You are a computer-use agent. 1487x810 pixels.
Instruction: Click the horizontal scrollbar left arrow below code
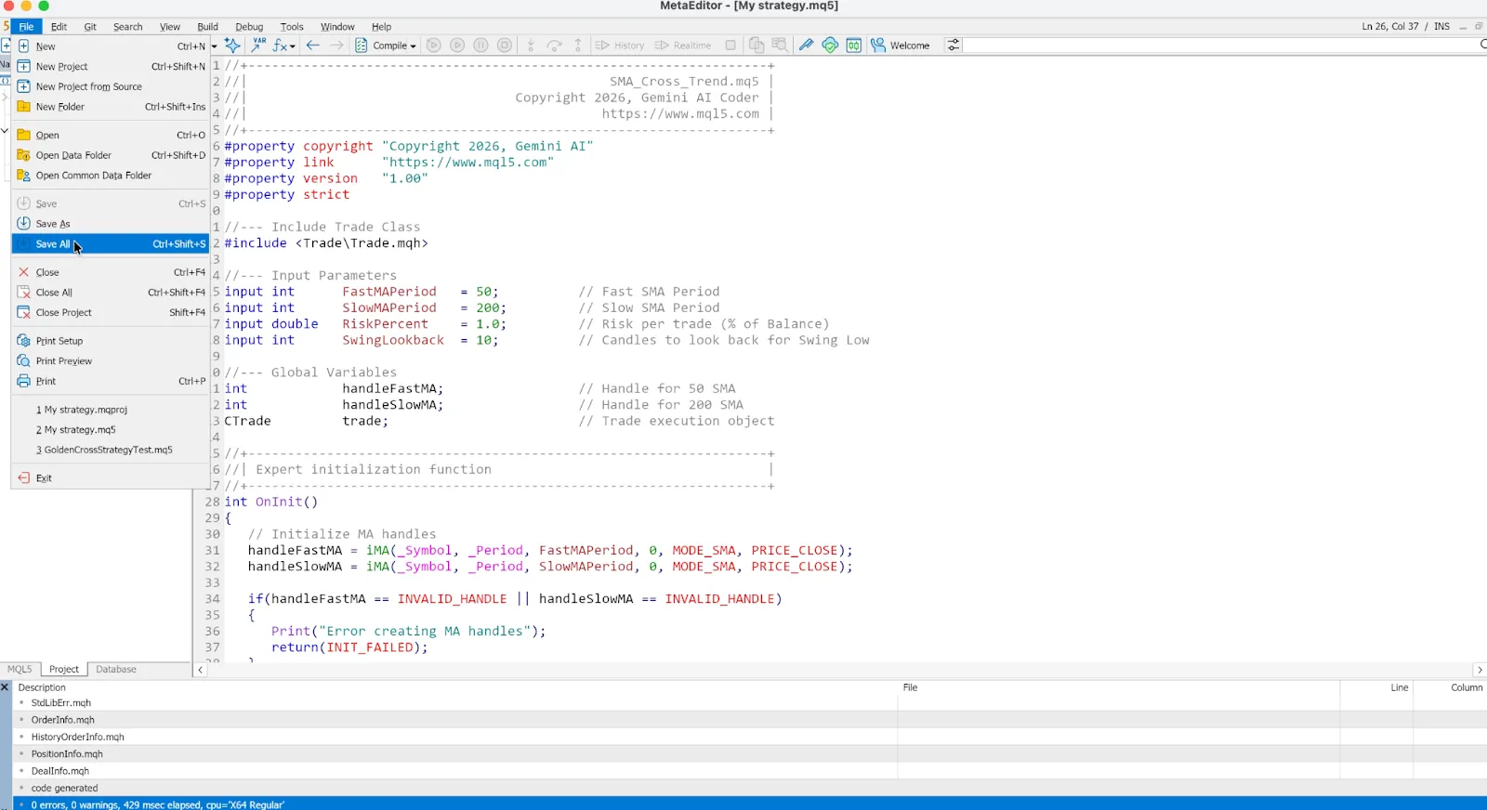tap(200, 670)
